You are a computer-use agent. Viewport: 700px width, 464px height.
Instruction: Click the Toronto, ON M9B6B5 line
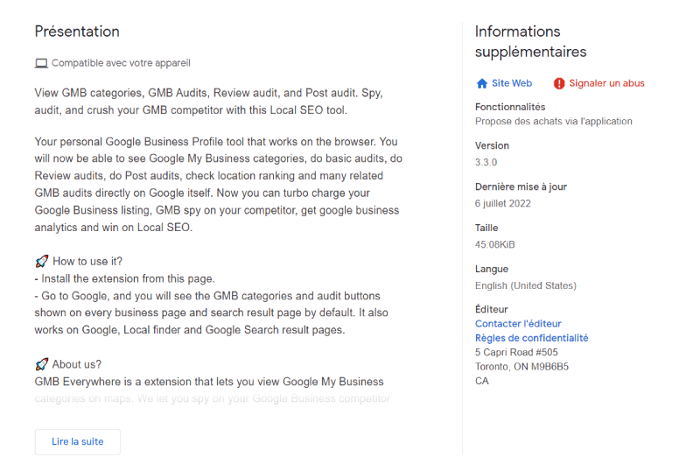521,367
